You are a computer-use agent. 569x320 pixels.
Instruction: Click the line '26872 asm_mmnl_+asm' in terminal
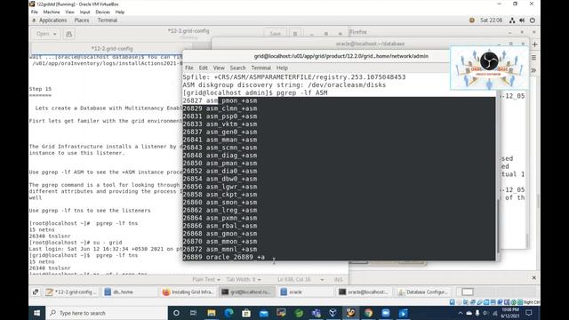click(220, 249)
